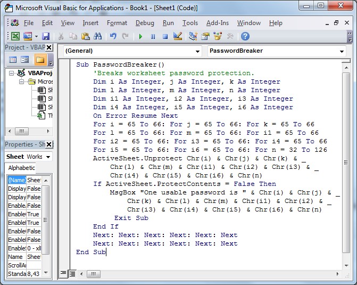Close the Project pane

[x=49, y=47]
